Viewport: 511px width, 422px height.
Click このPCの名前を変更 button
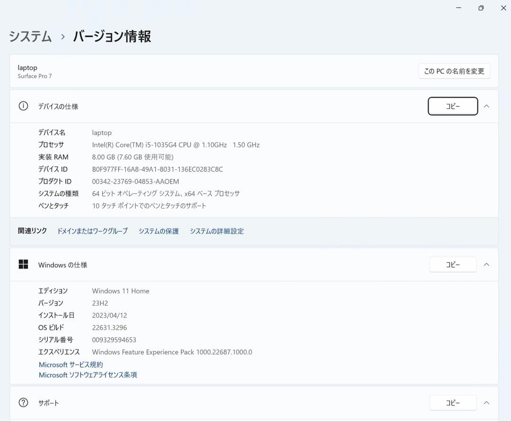(x=454, y=71)
